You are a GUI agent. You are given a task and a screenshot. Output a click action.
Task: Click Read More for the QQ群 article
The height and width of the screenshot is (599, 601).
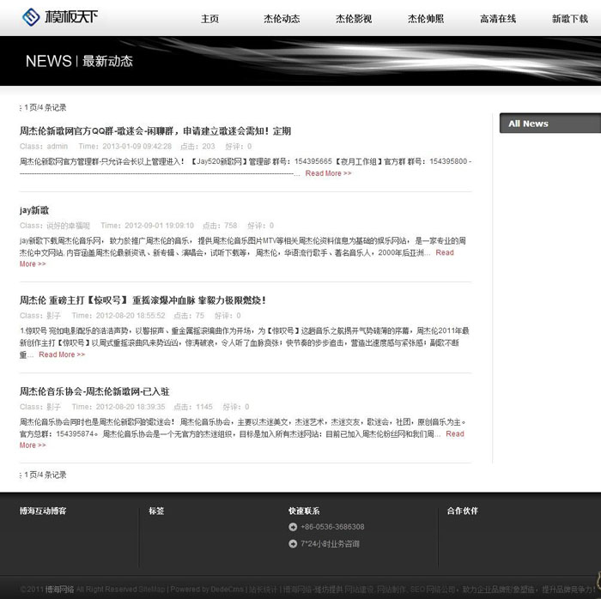pos(328,173)
